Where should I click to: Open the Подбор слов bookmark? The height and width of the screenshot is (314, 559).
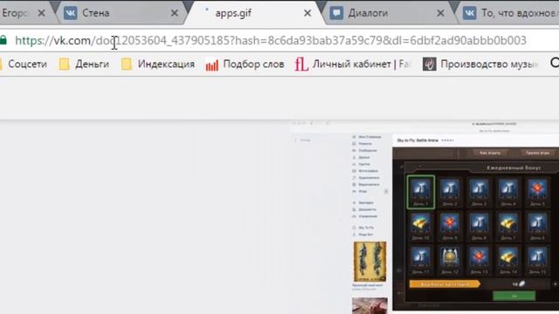[245, 65]
